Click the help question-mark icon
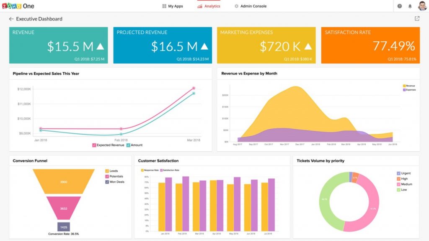The image size is (429, 241). pos(400,6)
